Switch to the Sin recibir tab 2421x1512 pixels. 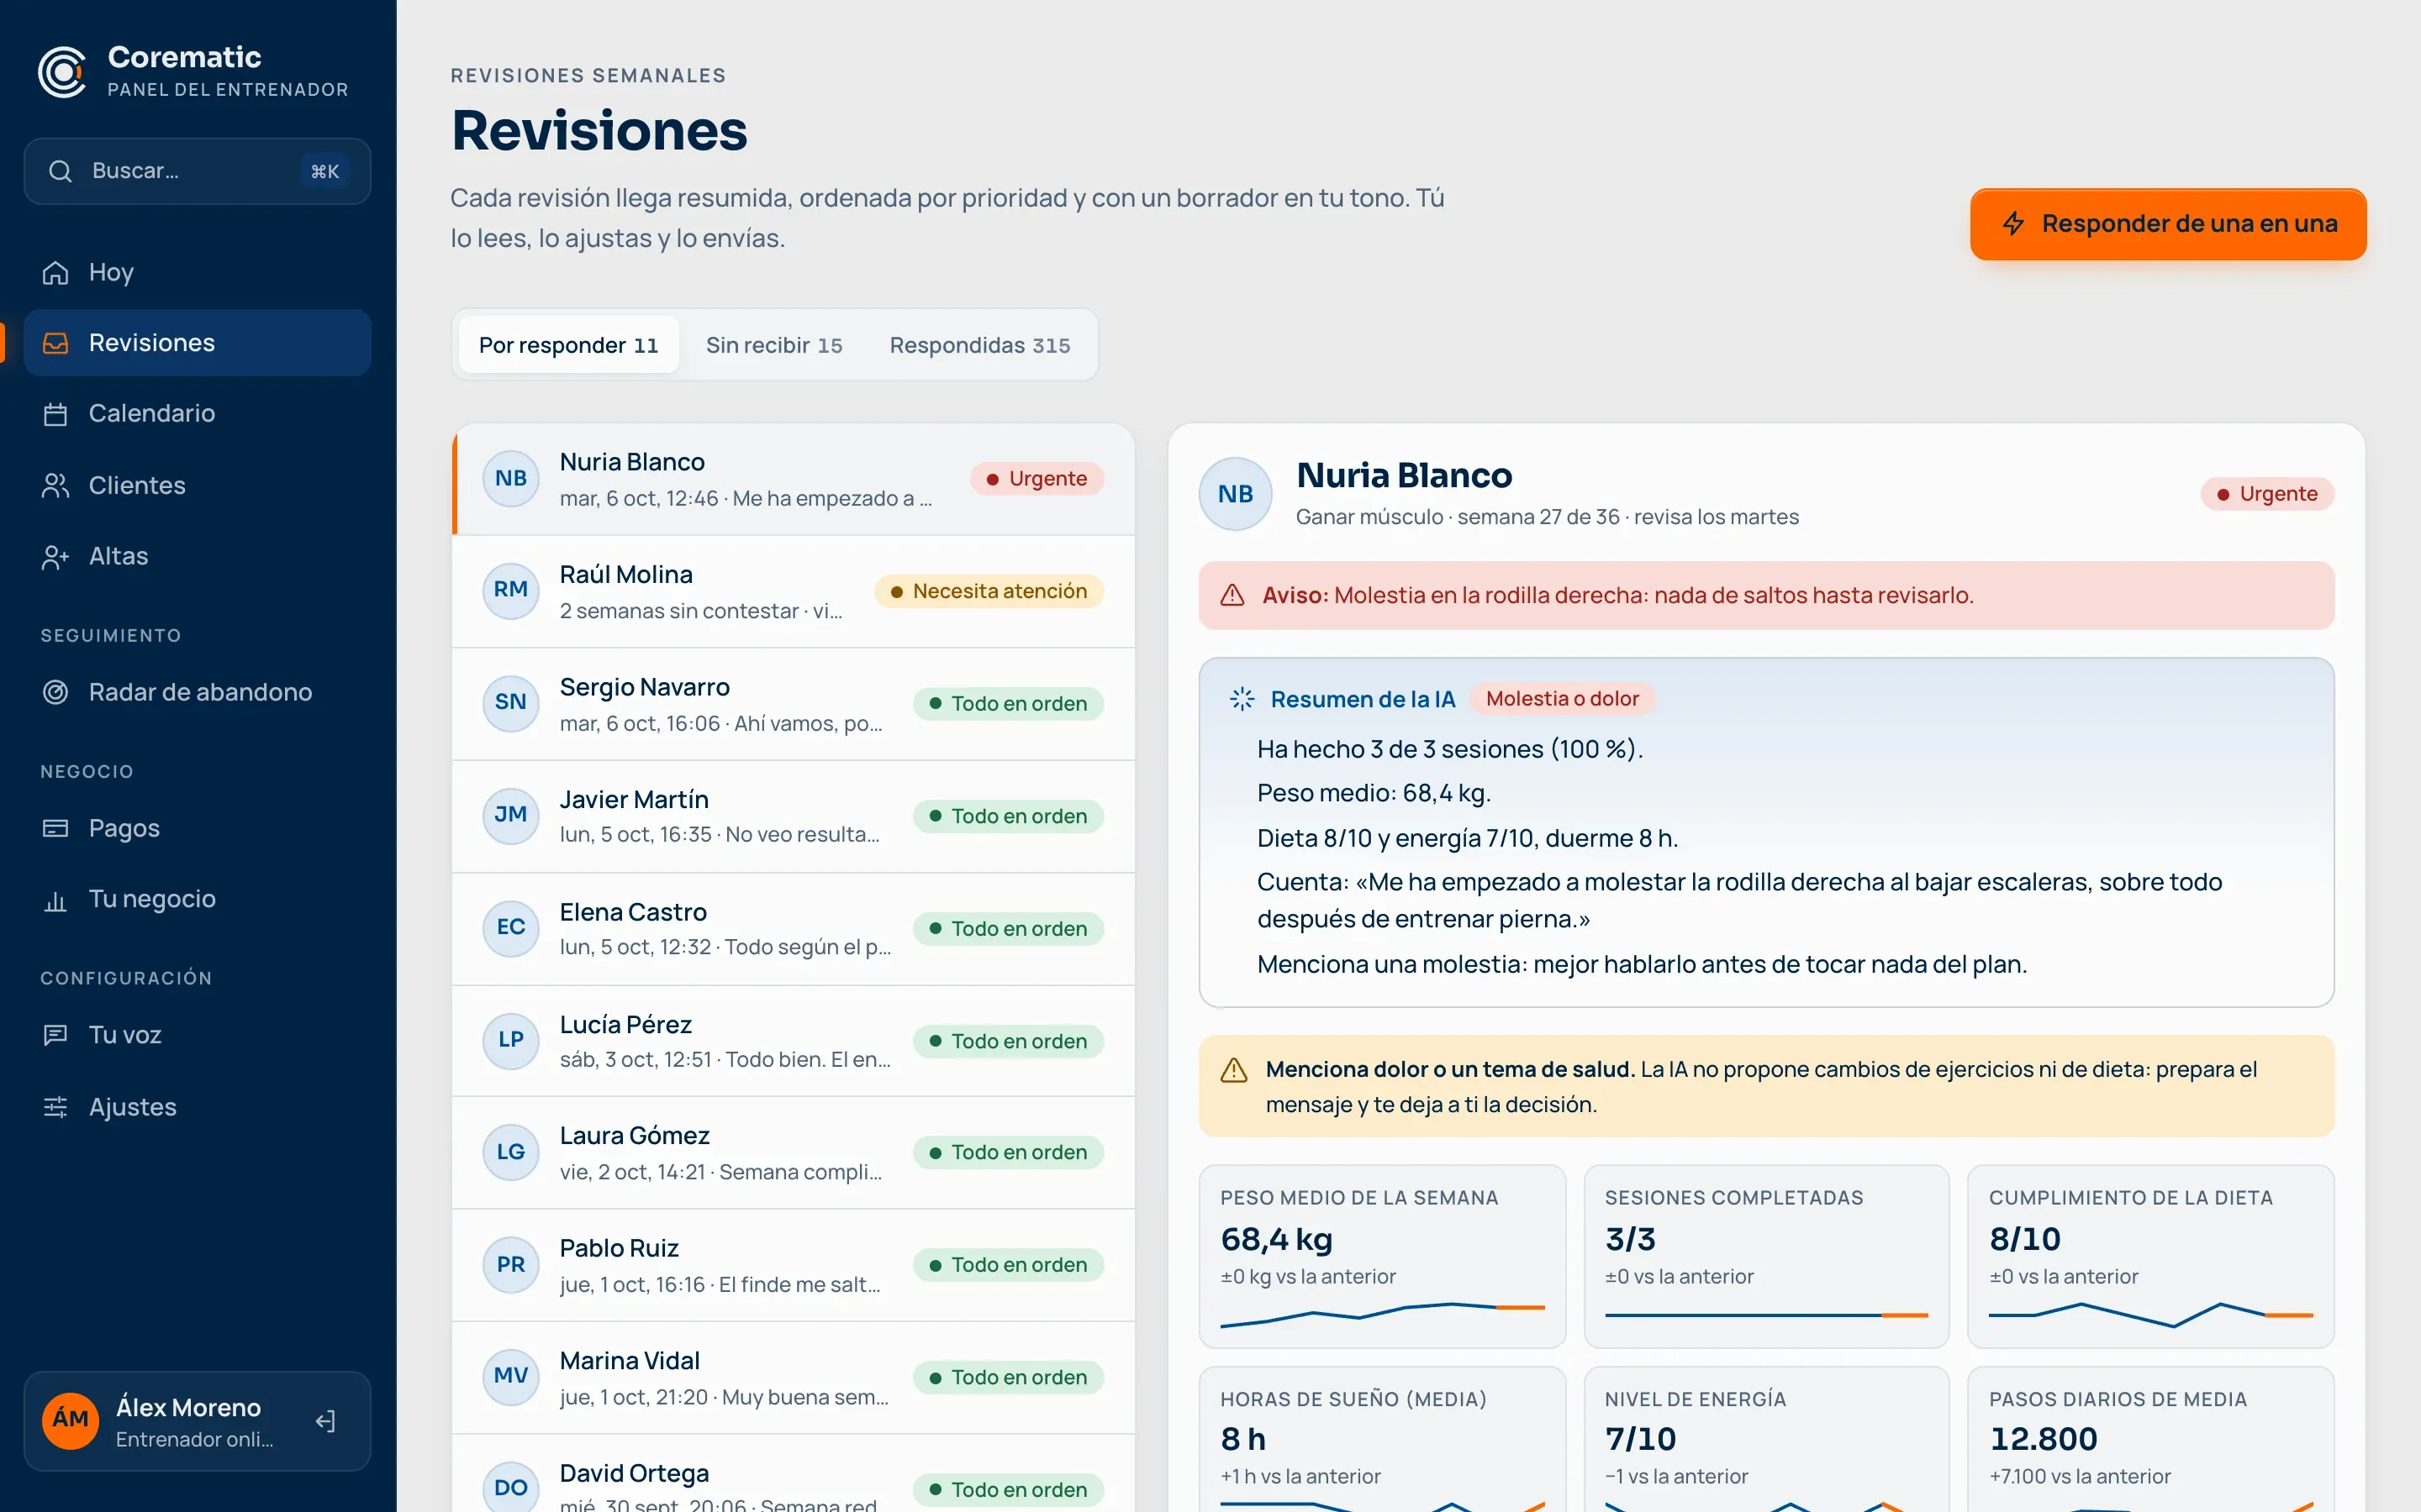click(774, 345)
